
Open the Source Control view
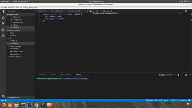tap(3, 24)
